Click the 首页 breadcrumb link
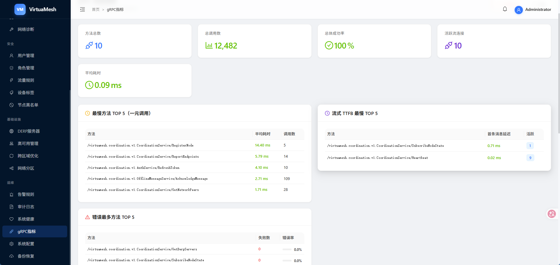The width and height of the screenshot is (560, 265). click(96, 9)
